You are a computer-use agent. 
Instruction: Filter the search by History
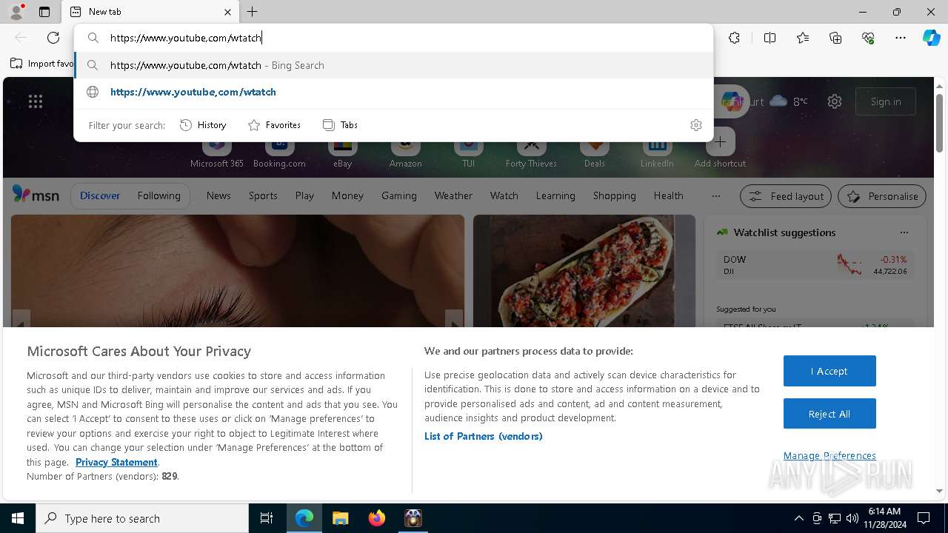pyautogui.click(x=203, y=125)
